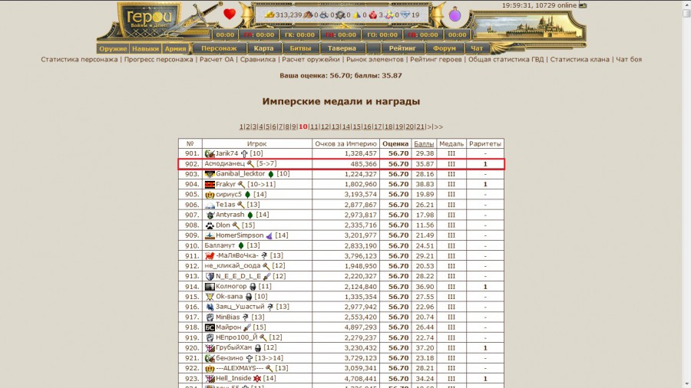Viewport: 691px width, 388px height.
Task: Open player ---ALEXMAYS--- profile
Action: 240,368
